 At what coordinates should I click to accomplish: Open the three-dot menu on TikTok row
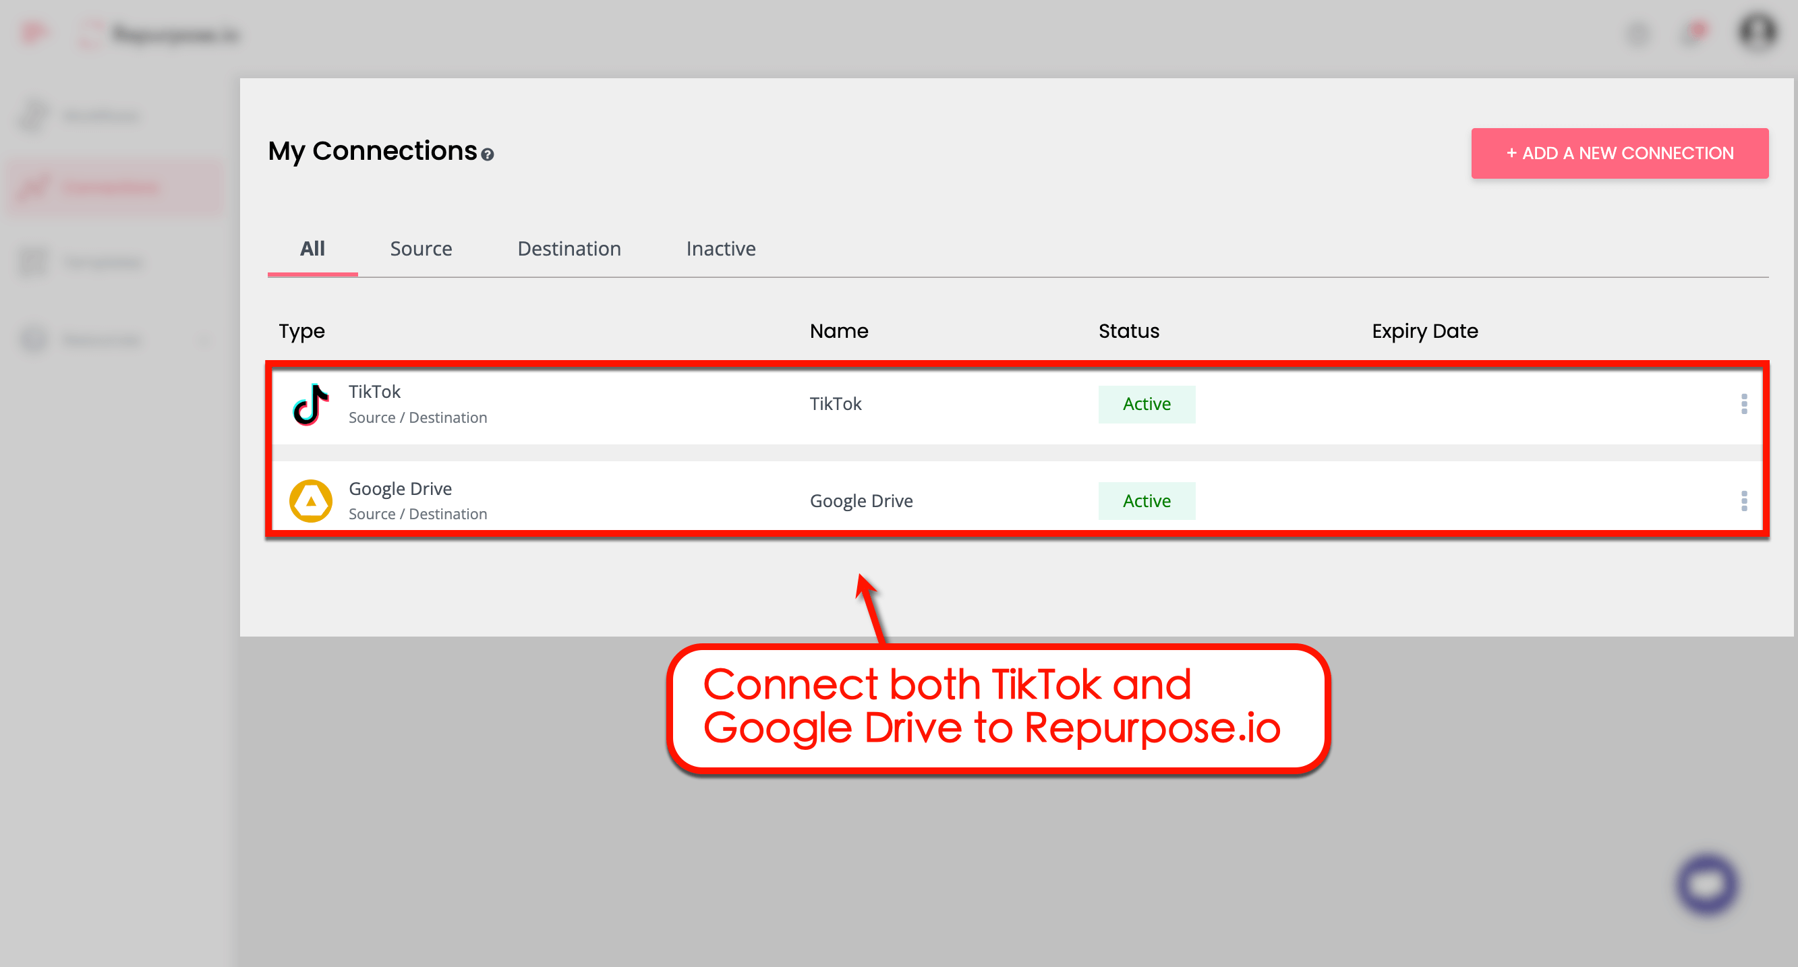point(1744,404)
